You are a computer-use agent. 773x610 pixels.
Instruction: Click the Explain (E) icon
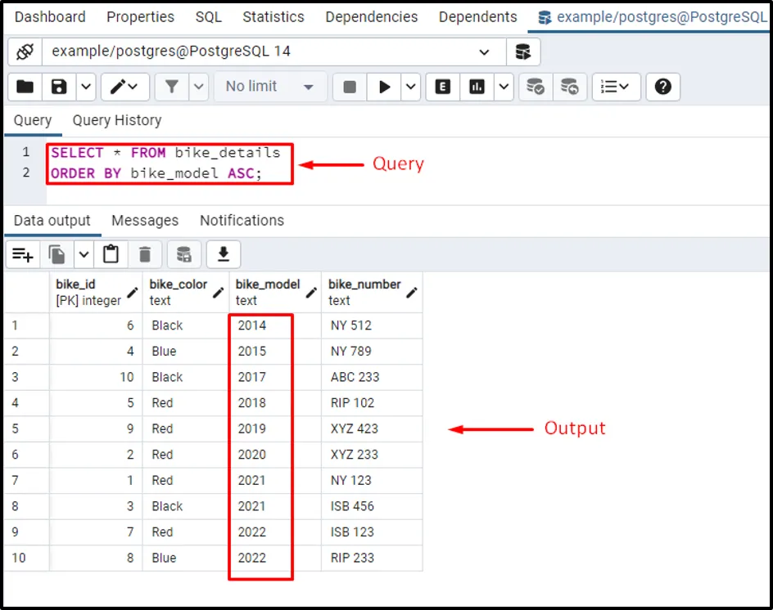point(443,87)
